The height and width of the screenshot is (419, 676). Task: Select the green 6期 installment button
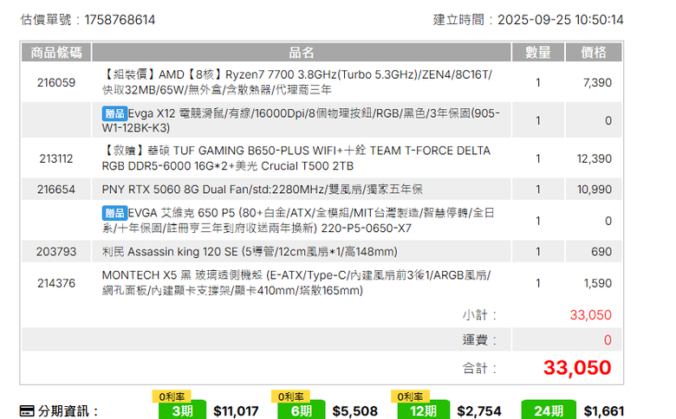302,411
